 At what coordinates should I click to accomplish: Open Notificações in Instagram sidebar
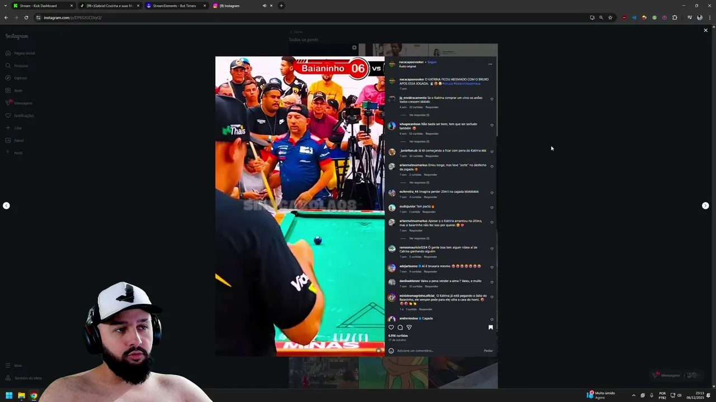[x=20, y=116]
